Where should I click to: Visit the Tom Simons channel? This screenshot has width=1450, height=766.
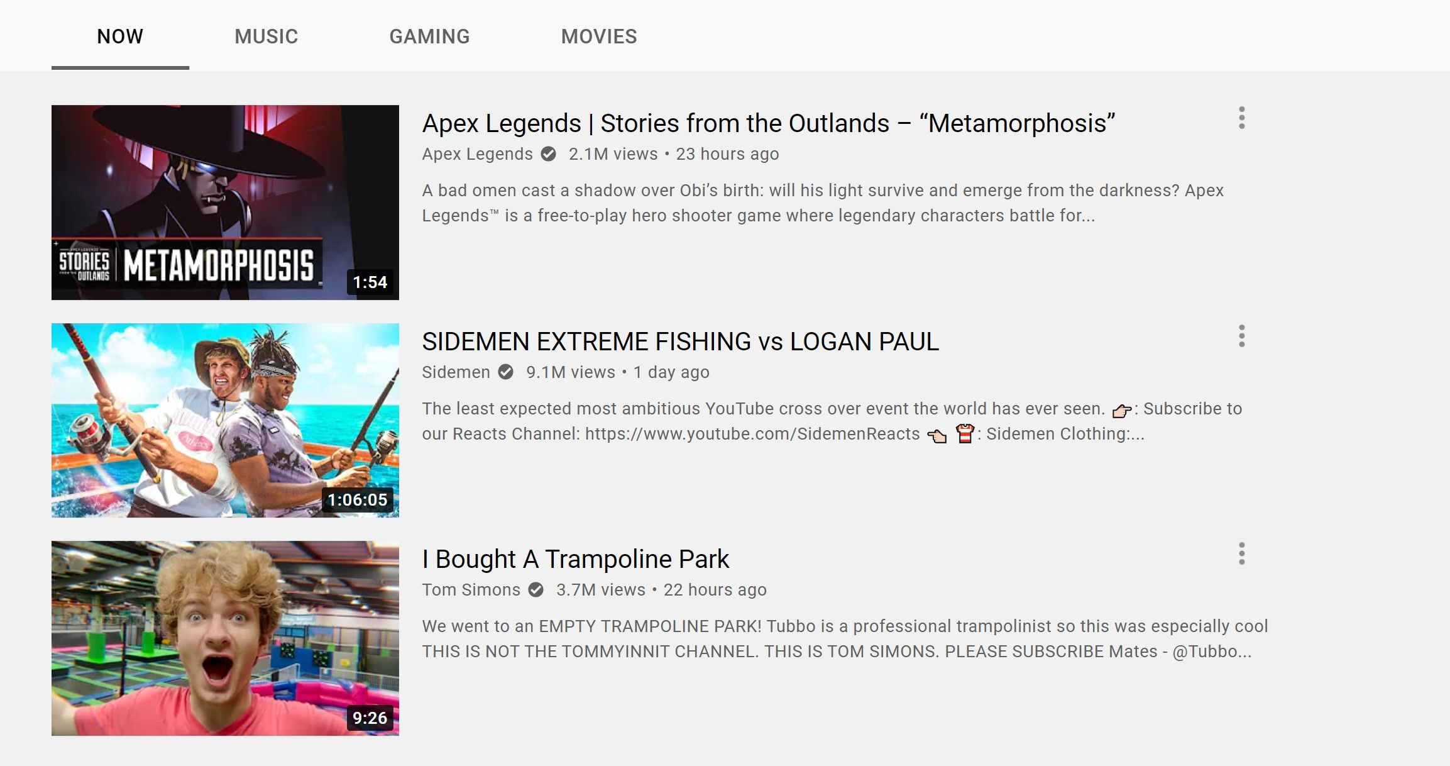[471, 590]
